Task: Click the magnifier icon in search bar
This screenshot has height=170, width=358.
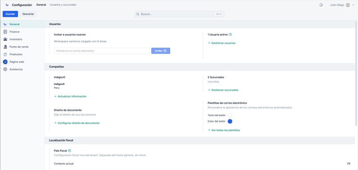Action: click(138, 14)
